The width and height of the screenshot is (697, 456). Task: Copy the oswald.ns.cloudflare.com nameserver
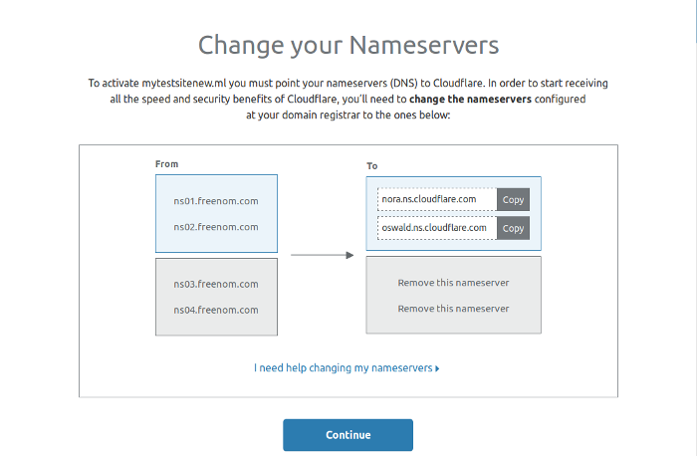pos(513,228)
